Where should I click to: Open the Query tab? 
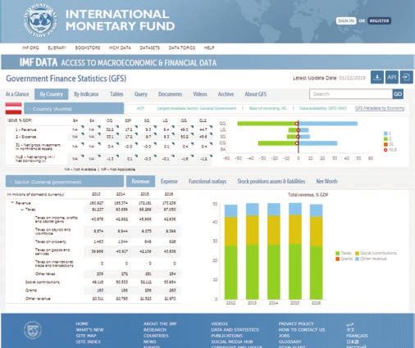tap(141, 94)
